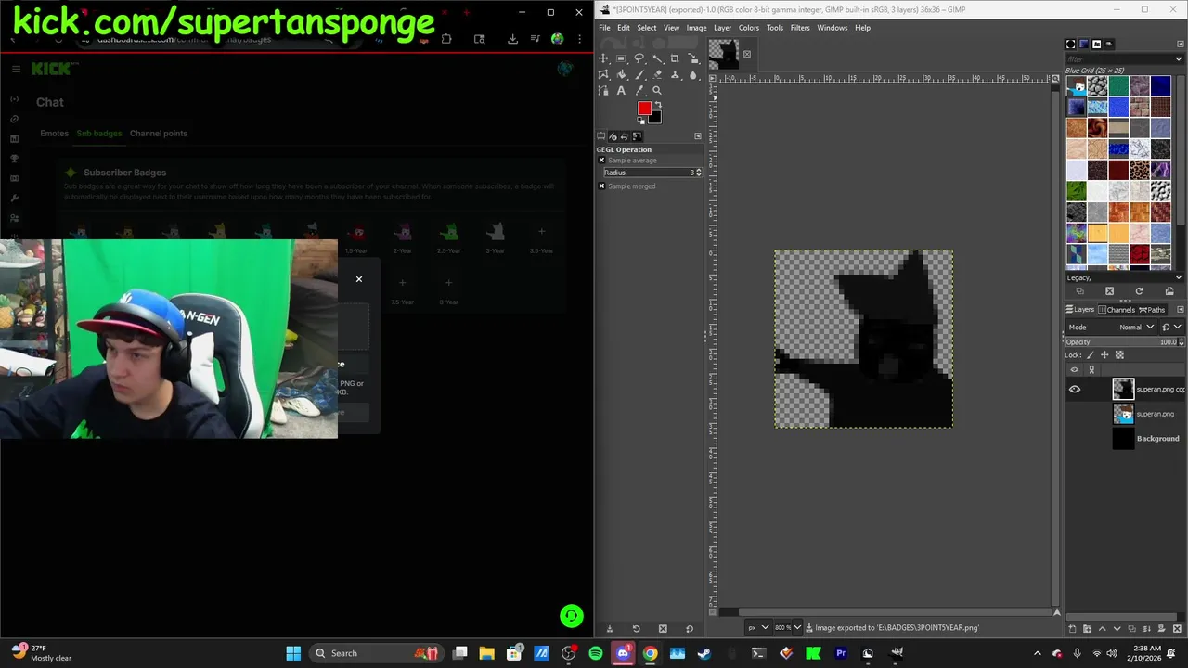Refresh patterns in the pattern panel
Screen dimensions: 1188x668
(1139, 291)
